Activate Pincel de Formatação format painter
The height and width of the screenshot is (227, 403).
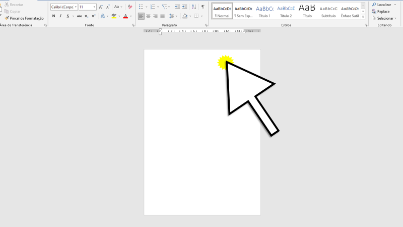pos(24,18)
